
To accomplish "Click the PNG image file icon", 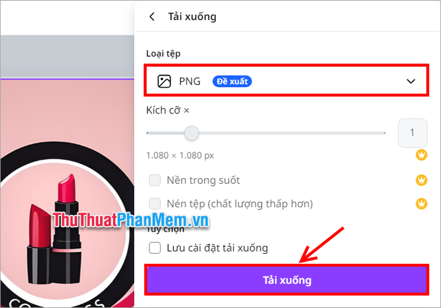I will click(164, 81).
